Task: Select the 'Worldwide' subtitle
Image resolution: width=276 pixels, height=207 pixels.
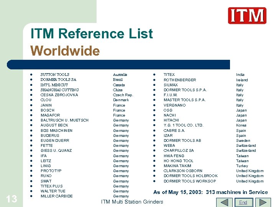Action: [x=65, y=51]
